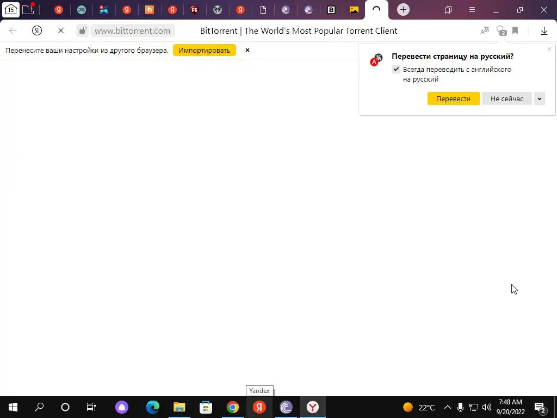Open Google Chrome from taskbar
The image size is (557, 418).
[x=233, y=407]
